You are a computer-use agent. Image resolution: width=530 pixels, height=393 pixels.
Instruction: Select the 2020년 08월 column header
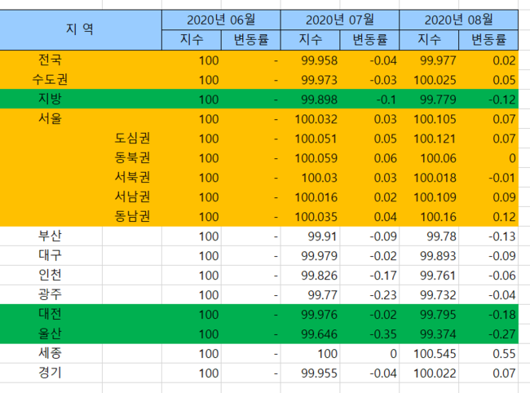(459, 20)
